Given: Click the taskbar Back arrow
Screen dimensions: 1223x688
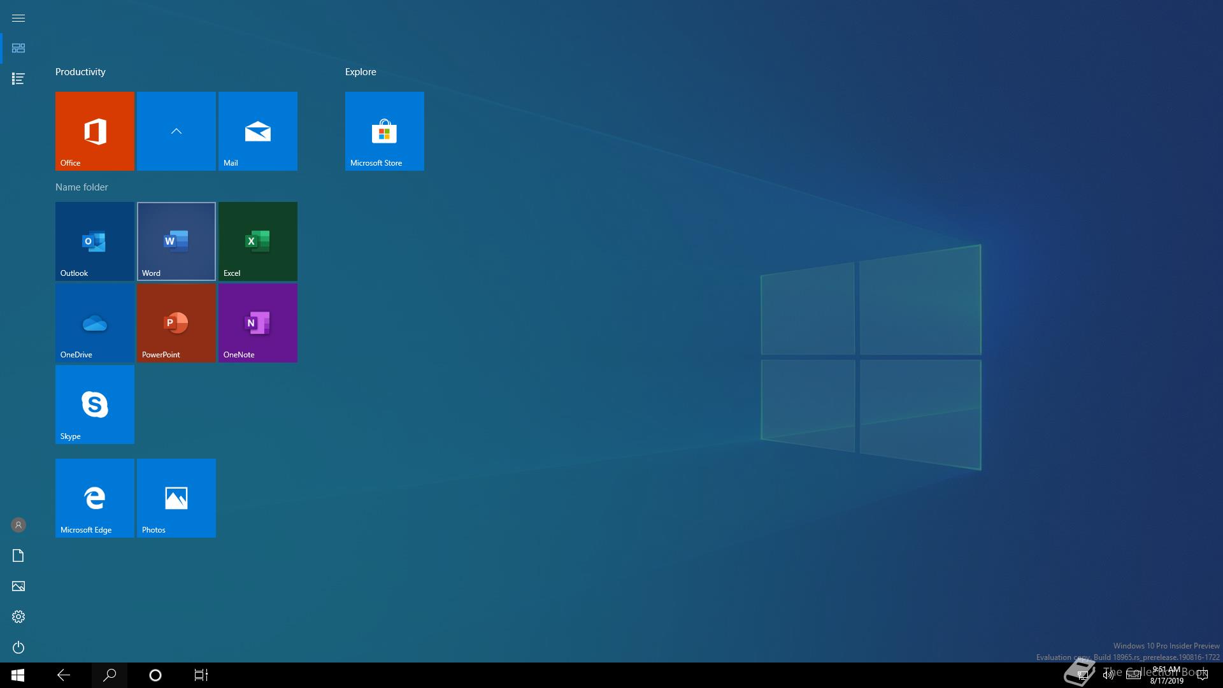Looking at the screenshot, I should point(64,675).
